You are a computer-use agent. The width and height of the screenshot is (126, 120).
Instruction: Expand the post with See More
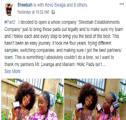tap(12, 71)
